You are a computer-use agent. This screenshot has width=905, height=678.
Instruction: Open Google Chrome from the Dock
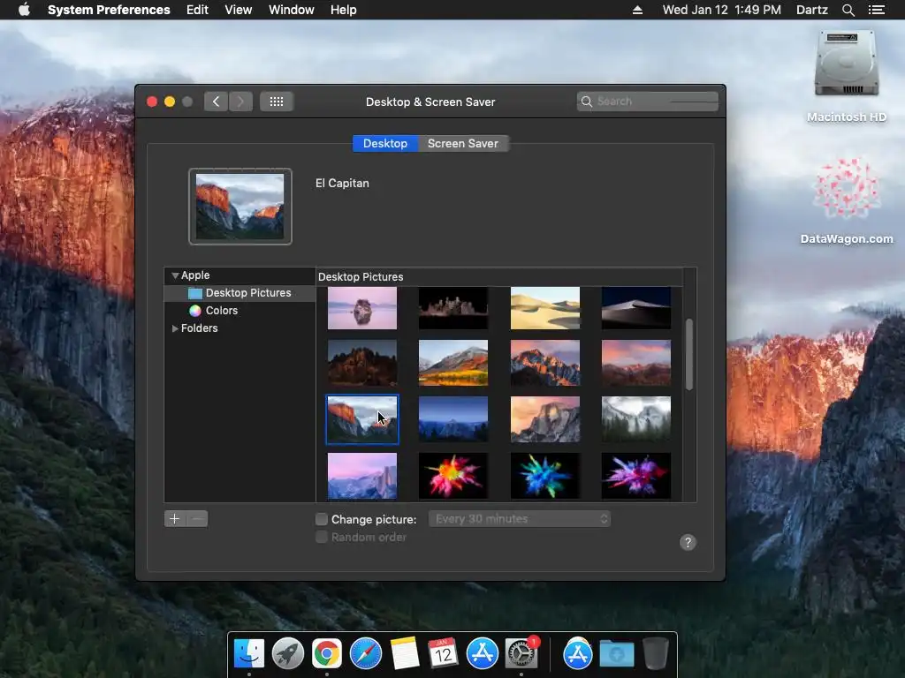327,653
